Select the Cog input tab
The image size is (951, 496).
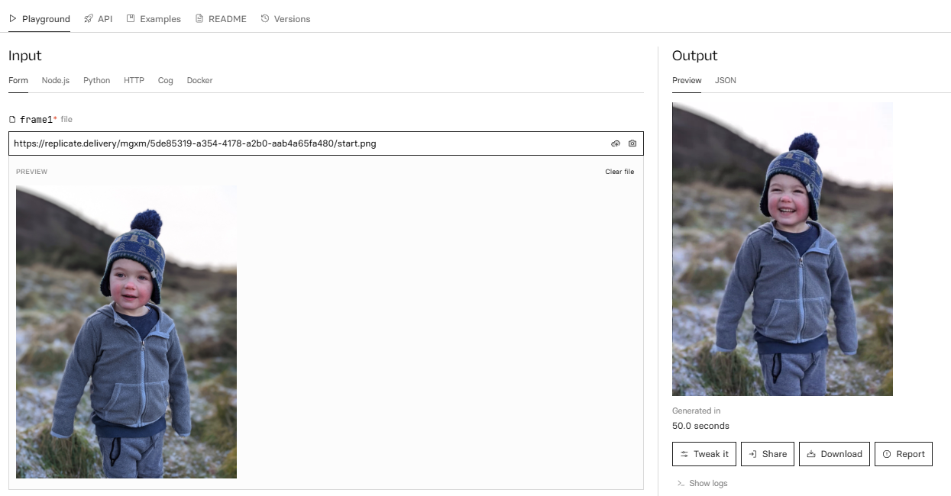(x=166, y=80)
